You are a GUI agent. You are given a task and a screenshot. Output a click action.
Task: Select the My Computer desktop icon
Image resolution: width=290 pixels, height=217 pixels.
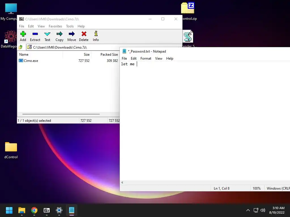9,11
